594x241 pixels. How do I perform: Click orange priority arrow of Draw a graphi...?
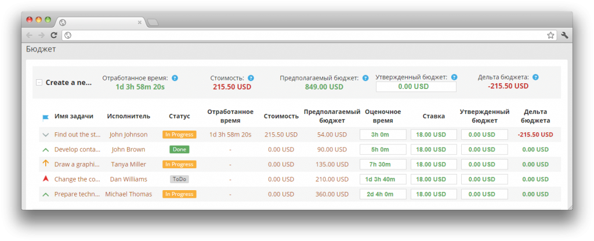click(46, 164)
